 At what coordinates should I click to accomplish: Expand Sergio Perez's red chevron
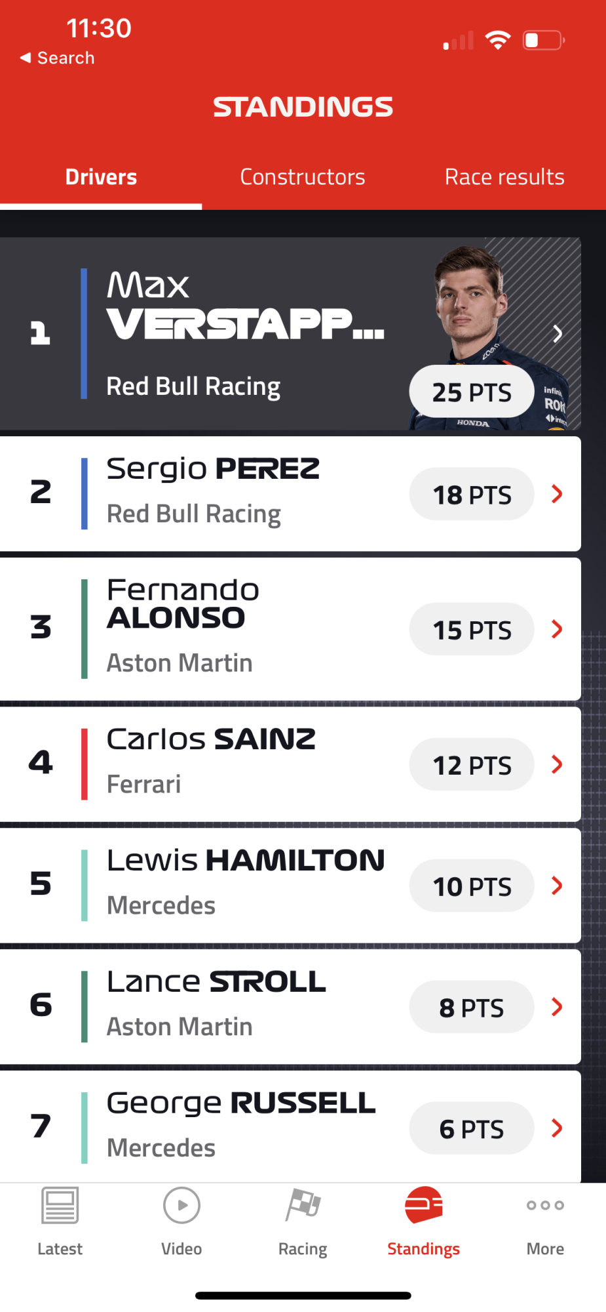[x=558, y=494]
